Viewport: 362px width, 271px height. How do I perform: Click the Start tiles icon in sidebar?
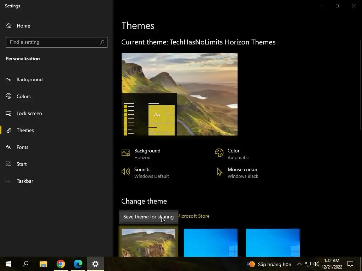pyautogui.click(x=8, y=164)
